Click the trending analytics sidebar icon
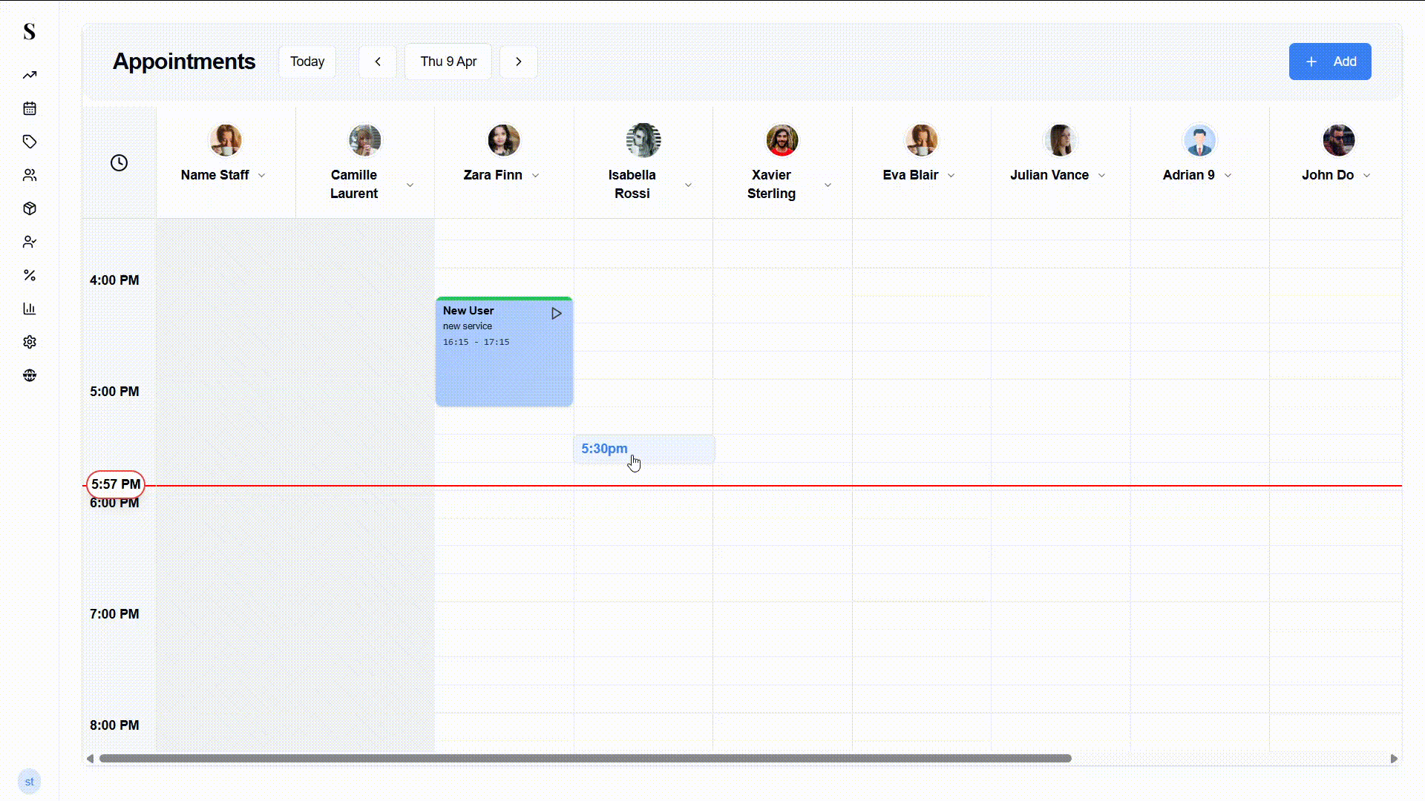Viewport: 1425px width, 801px height. [x=30, y=75]
